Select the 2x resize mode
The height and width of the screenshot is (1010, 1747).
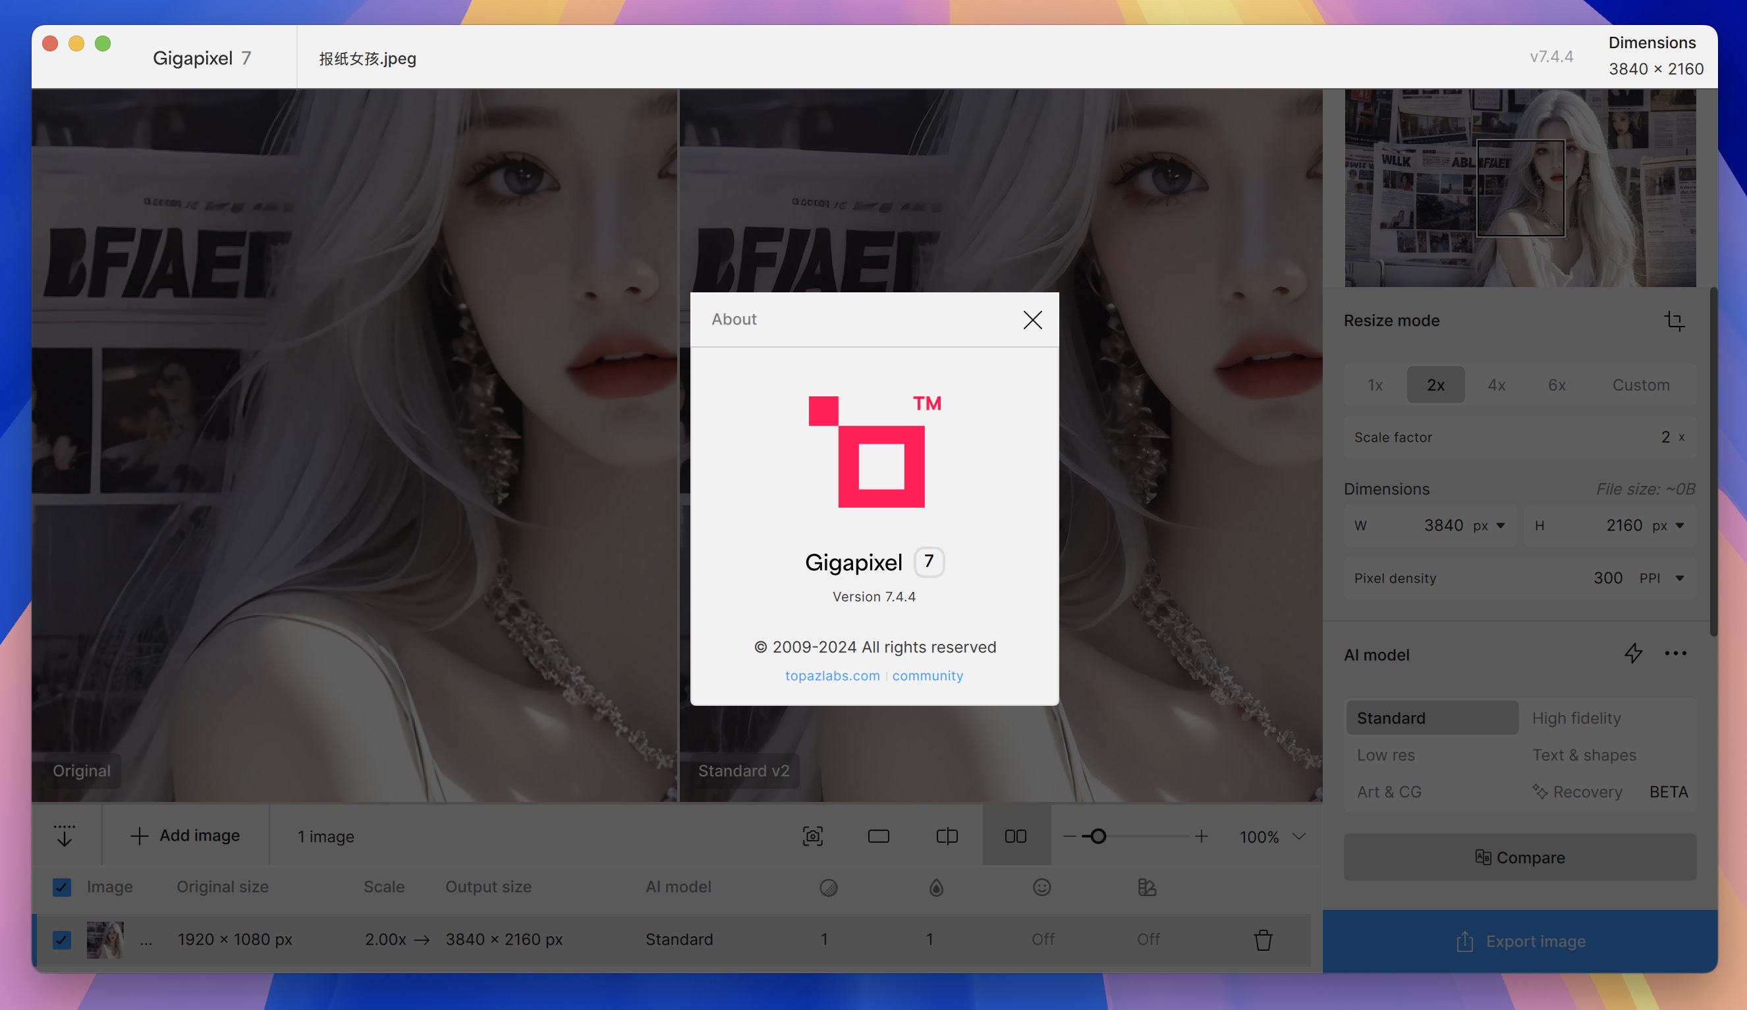pos(1435,385)
